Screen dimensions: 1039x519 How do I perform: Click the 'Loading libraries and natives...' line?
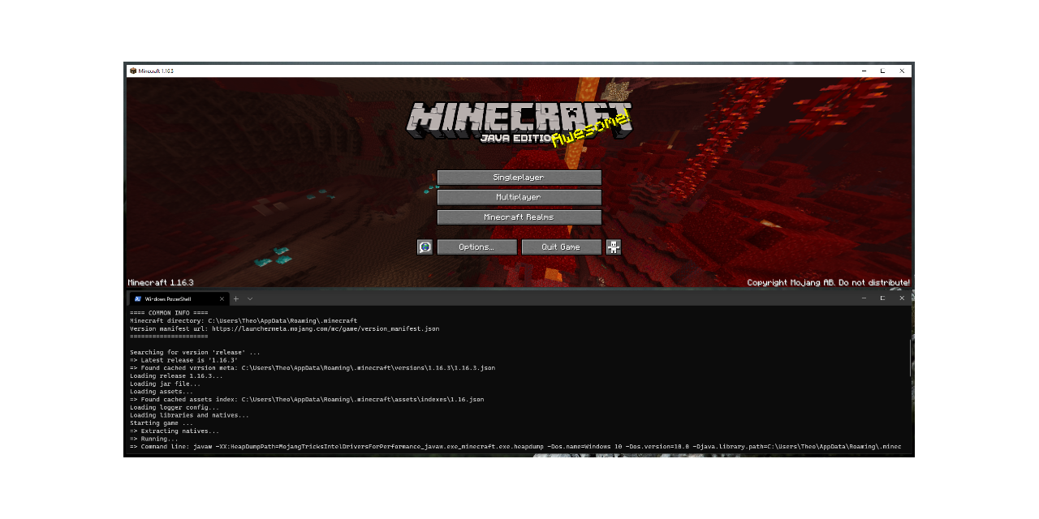[190, 415]
